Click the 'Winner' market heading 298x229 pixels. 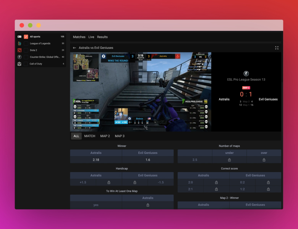coord(122,146)
